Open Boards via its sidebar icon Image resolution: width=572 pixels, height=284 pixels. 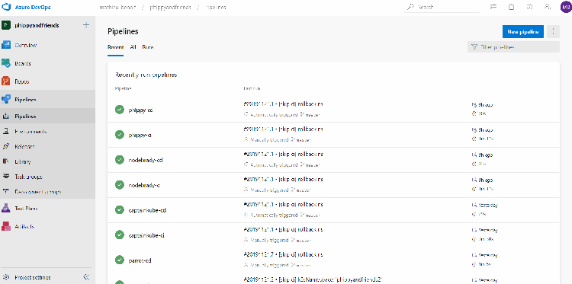tap(6, 63)
